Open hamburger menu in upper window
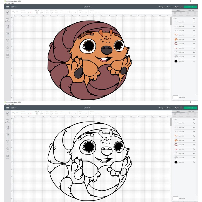 click(x=8, y=7)
